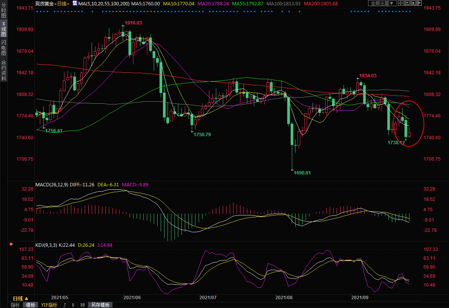Click the BB template button
The height and width of the screenshot is (308, 449).
[x=82, y=305]
